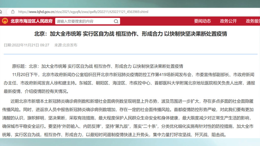Open the 政务服务 menu item
Viewport: 260px width, 146px height.
tap(253, 21)
